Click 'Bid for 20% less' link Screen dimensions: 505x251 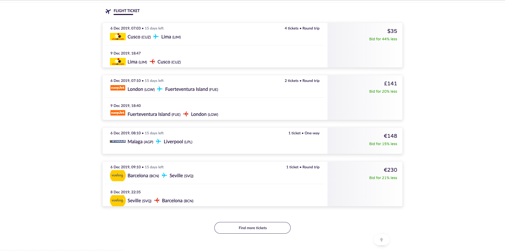[x=383, y=91]
